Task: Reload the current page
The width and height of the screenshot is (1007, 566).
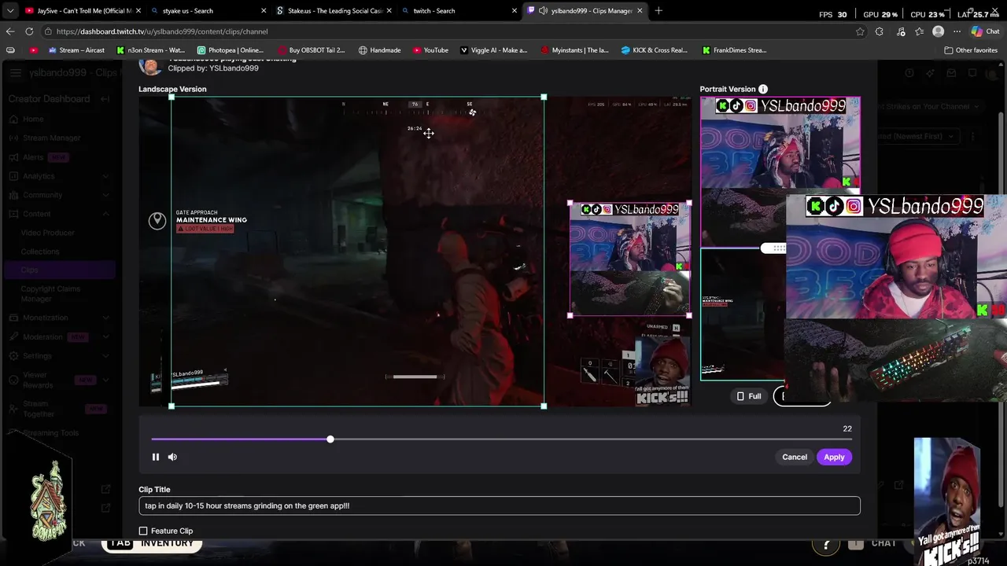Action: 29,31
